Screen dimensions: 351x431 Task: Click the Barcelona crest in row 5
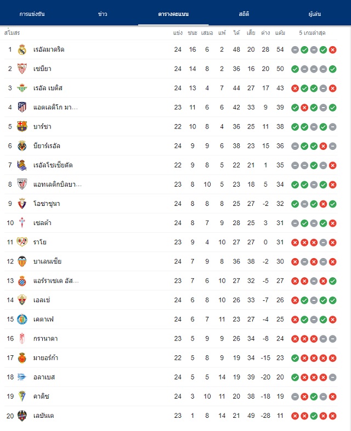pyautogui.click(x=22, y=126)
